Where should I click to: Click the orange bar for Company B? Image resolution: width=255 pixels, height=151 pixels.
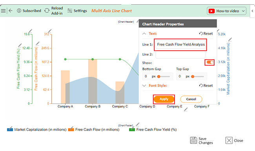93,81
